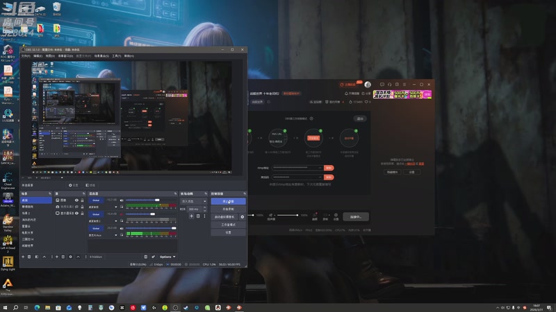Copy the stream code in streaming assistant
This screenshot has width=556, height=312.
[x=329, y=177]
